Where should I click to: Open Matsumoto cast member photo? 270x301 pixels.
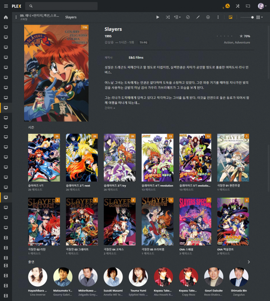coord(63,277)
